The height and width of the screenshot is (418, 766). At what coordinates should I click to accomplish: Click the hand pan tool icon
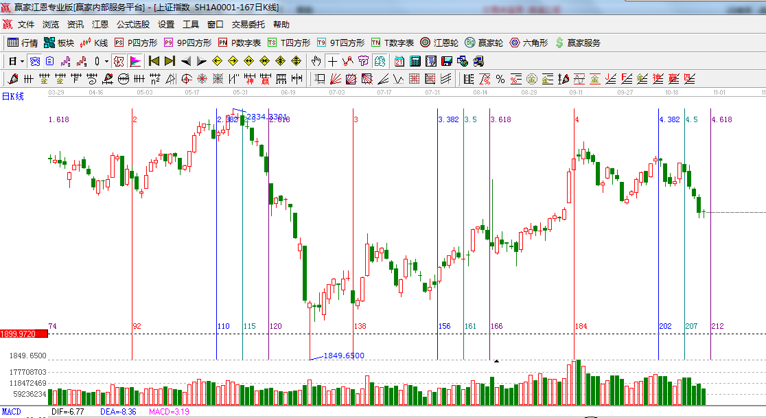[x=316, y=61]
